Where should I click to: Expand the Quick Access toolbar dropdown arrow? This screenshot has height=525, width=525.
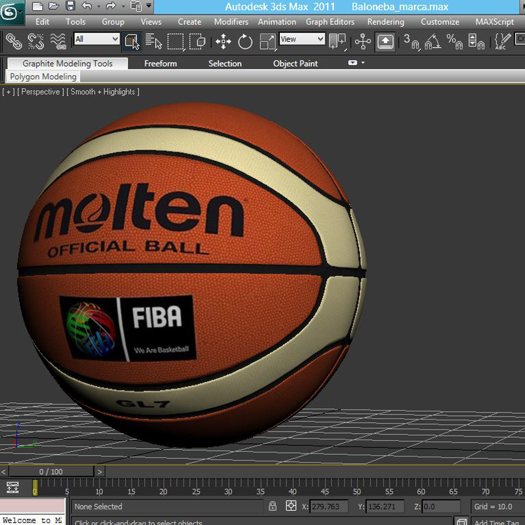(x=149, y=6)
